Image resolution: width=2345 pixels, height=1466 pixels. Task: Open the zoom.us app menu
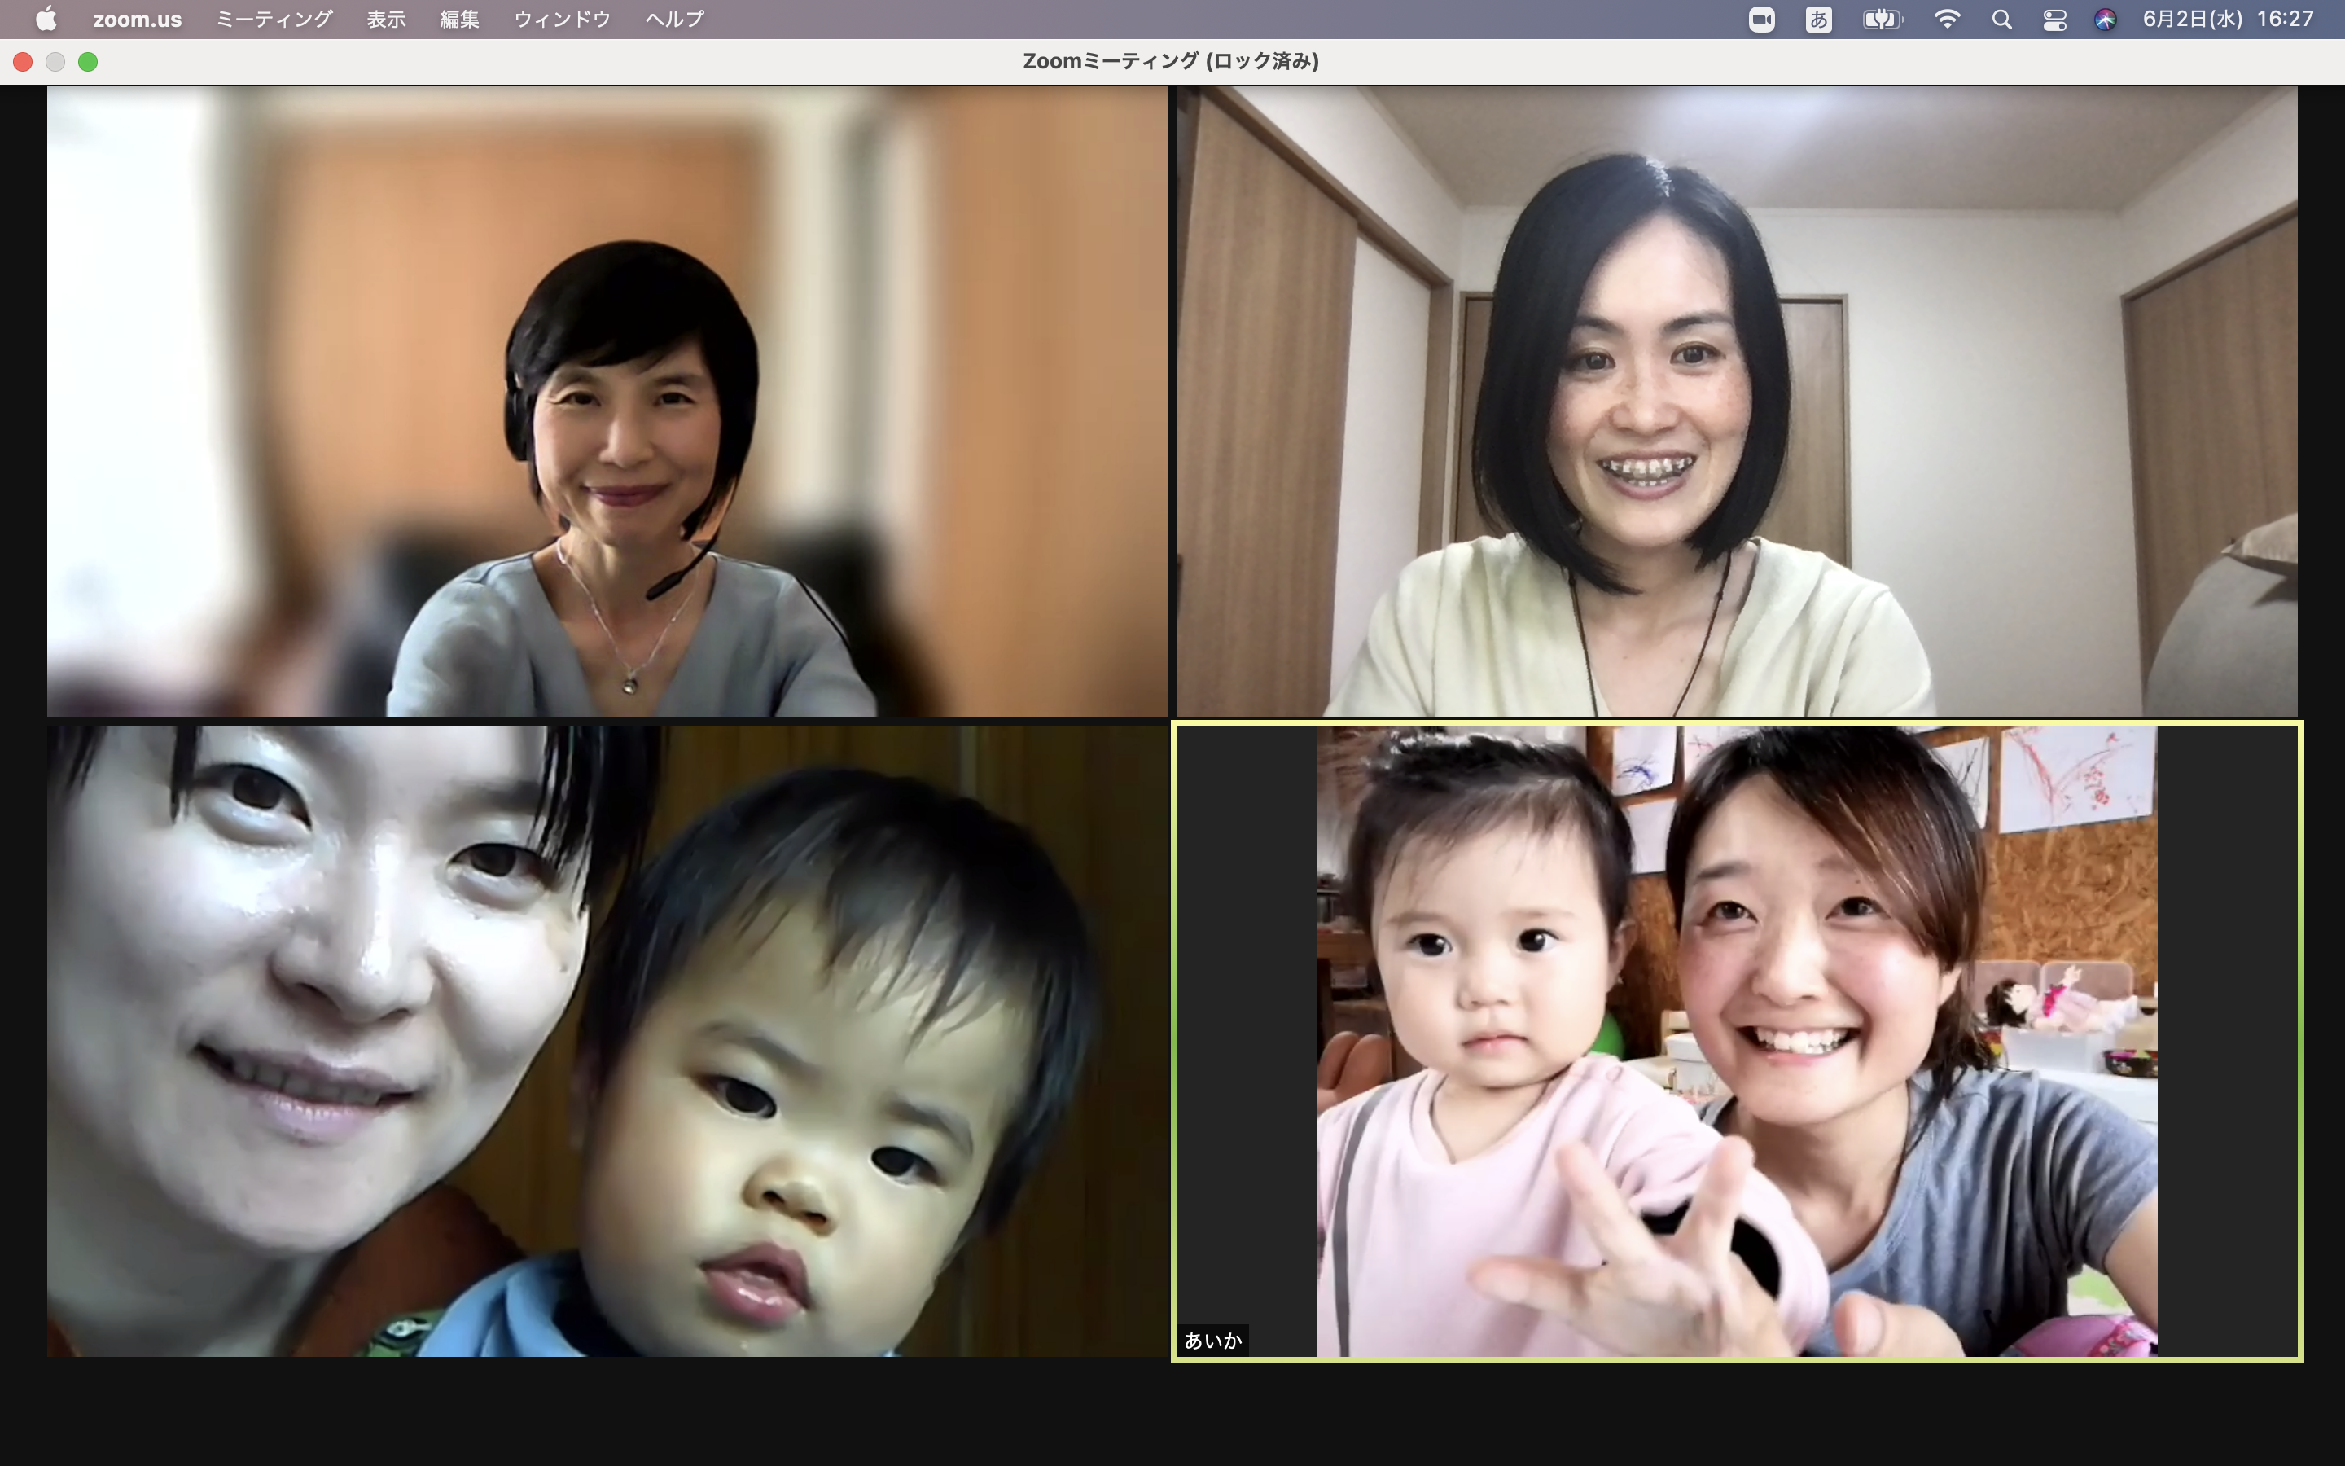pos(137,20)
